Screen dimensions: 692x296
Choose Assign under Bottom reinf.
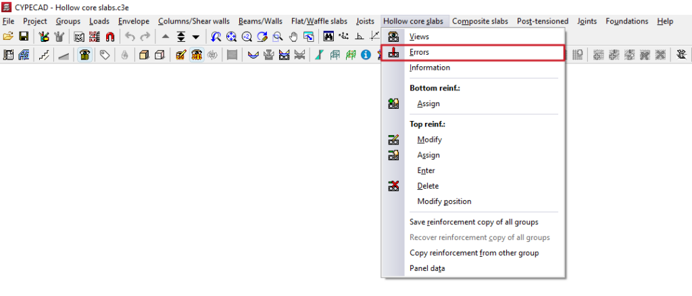(x=473, y=103)
